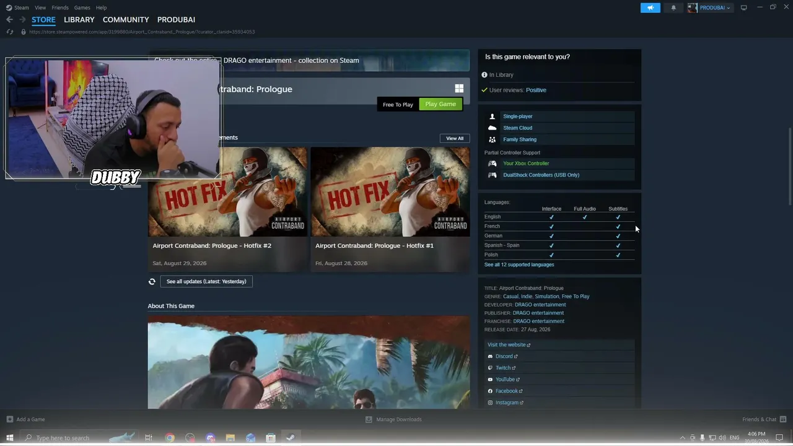The height and width of the screenshot is (446, 793).
Task: Open File Explorer from the taskbar
Action: pos(230,438)
